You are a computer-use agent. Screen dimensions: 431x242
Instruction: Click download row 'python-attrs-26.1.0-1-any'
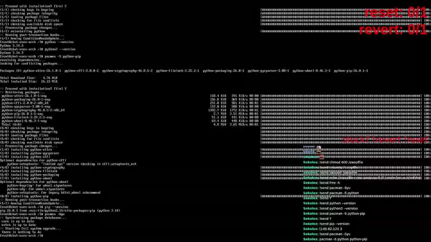[215, 96]
